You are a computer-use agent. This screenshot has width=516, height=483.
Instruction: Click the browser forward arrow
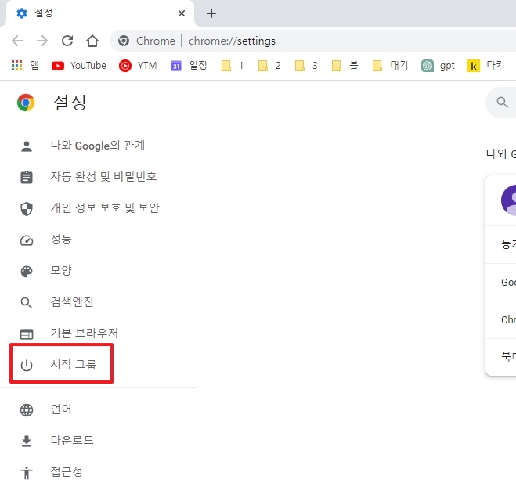[42, 41]
